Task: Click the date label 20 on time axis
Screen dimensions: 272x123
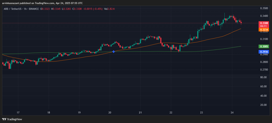Action: click(x=110, y=112)
